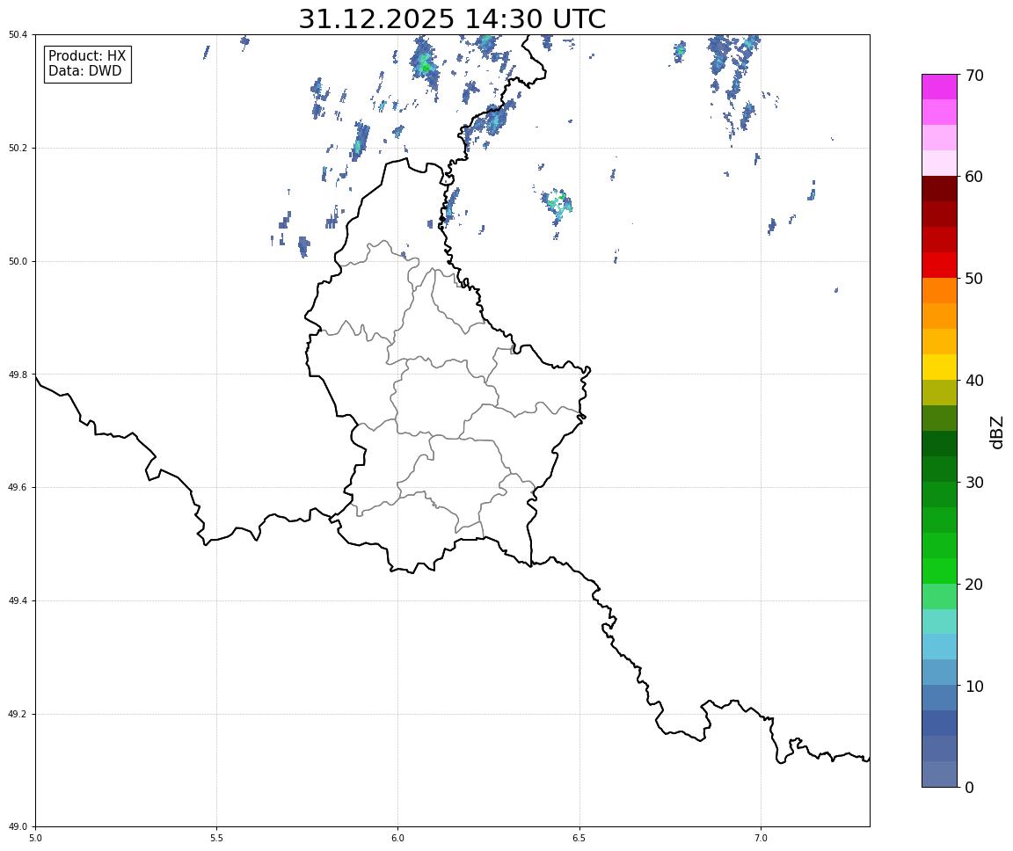This screenshot has width=1013, height=851.
Task: Click the colorbar label 10
Action: click(974, 686)
